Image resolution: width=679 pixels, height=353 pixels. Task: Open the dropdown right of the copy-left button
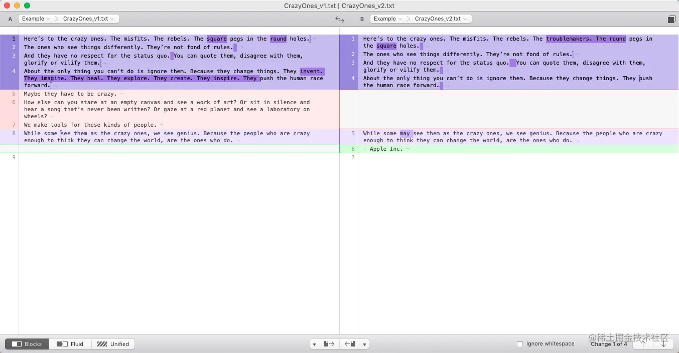[x=365, y=344]
